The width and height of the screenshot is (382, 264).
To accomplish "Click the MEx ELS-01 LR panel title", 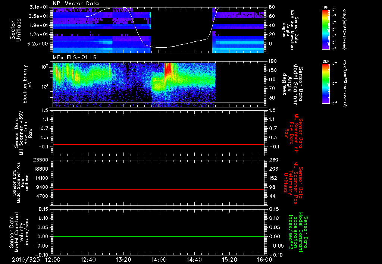I will coord(75,57).
